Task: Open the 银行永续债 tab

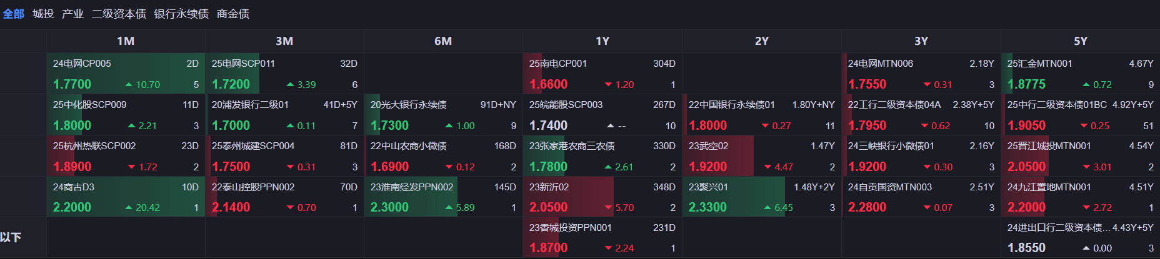Action: pos(181,14)
